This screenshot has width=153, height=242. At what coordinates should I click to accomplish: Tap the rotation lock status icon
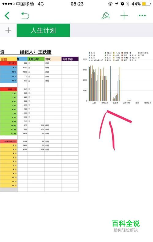110,4
